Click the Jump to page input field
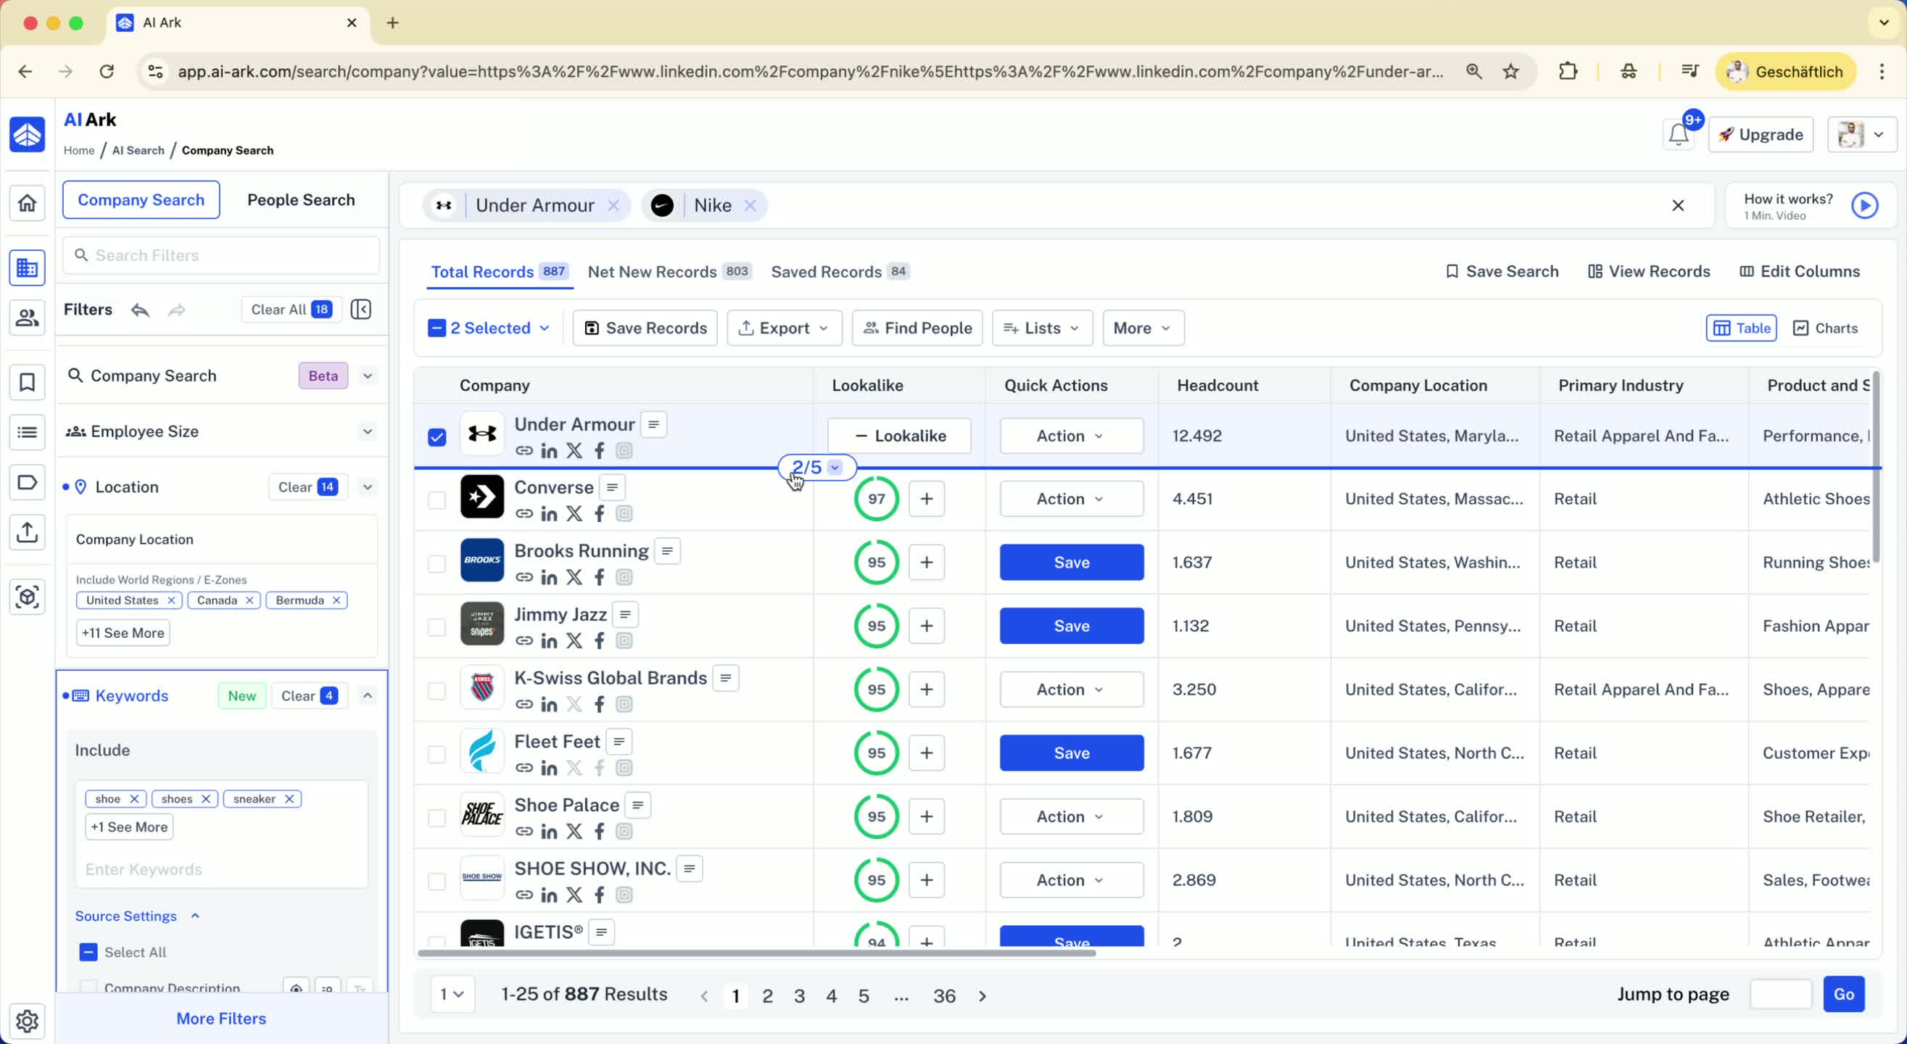Screen dimensions: 1907x1044 (x=1780, y=995)
